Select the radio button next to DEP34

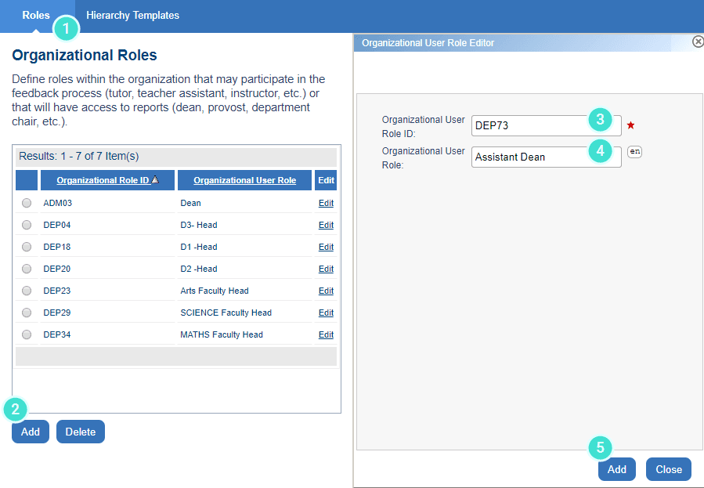[x=26, y=334]
